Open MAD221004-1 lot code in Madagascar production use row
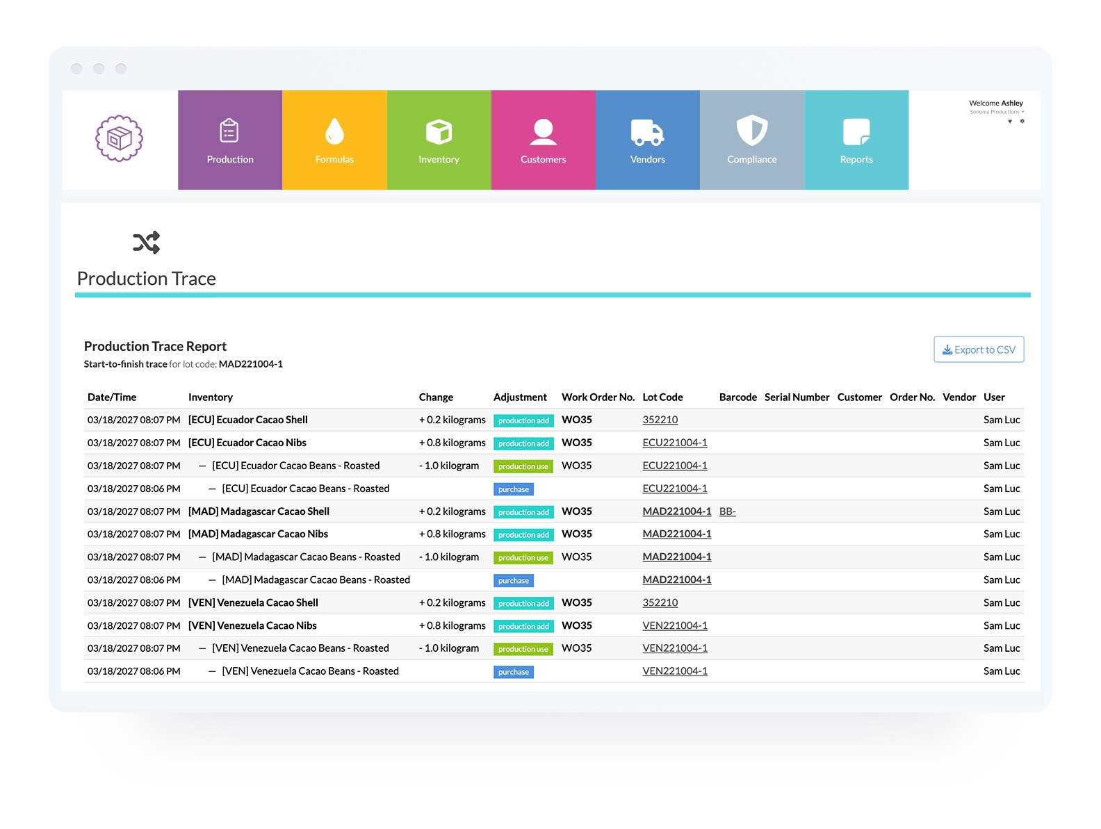Viewport: 1101px width, 829px height. 677,557
